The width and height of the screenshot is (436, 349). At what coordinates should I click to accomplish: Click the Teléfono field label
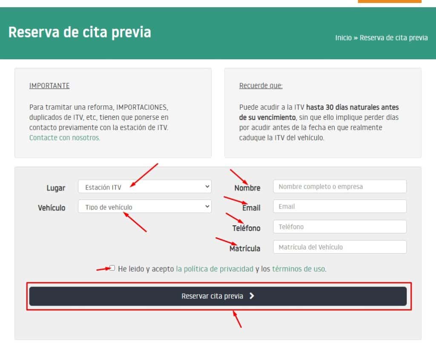coord(247,228)
